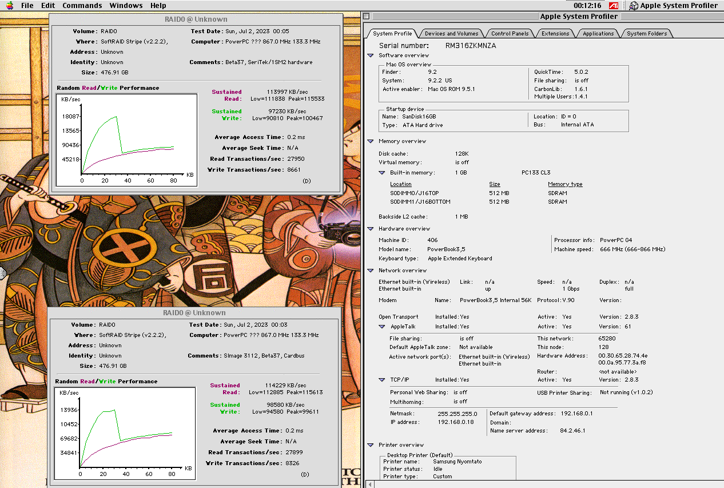Switch to the Control Panels tab
This screenshot has height=488, width=724.
[510, 33]
